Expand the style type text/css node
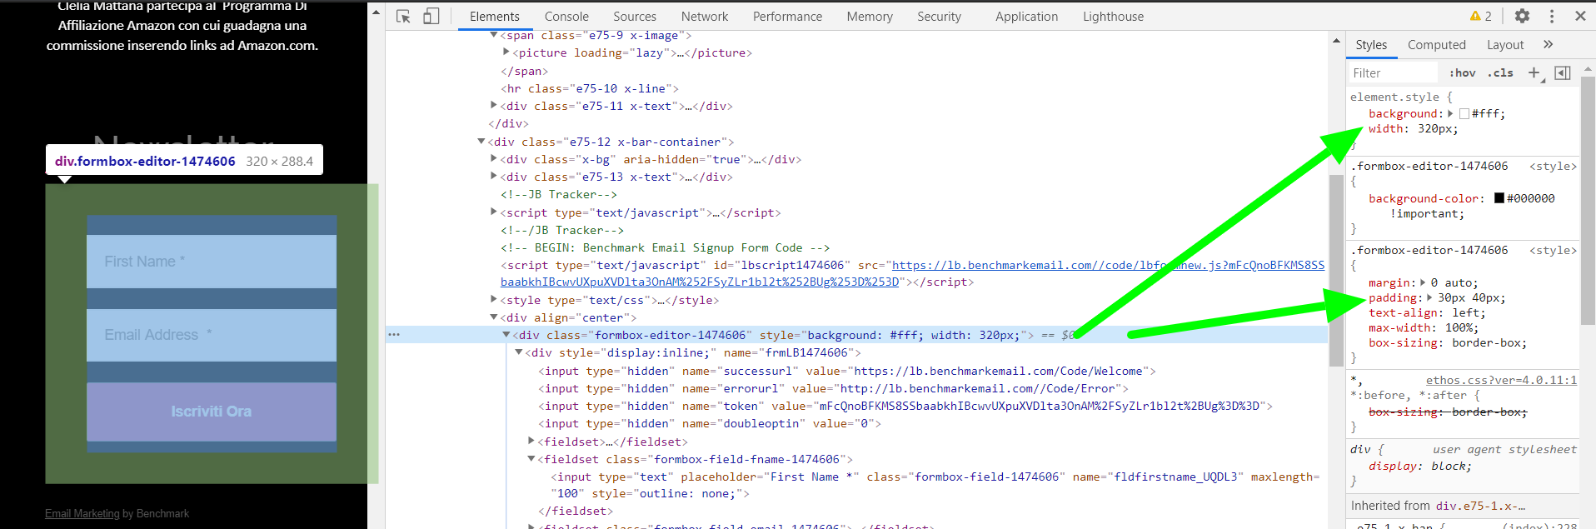The height and width of the screenshot is (529, 1596). point(494,299)
